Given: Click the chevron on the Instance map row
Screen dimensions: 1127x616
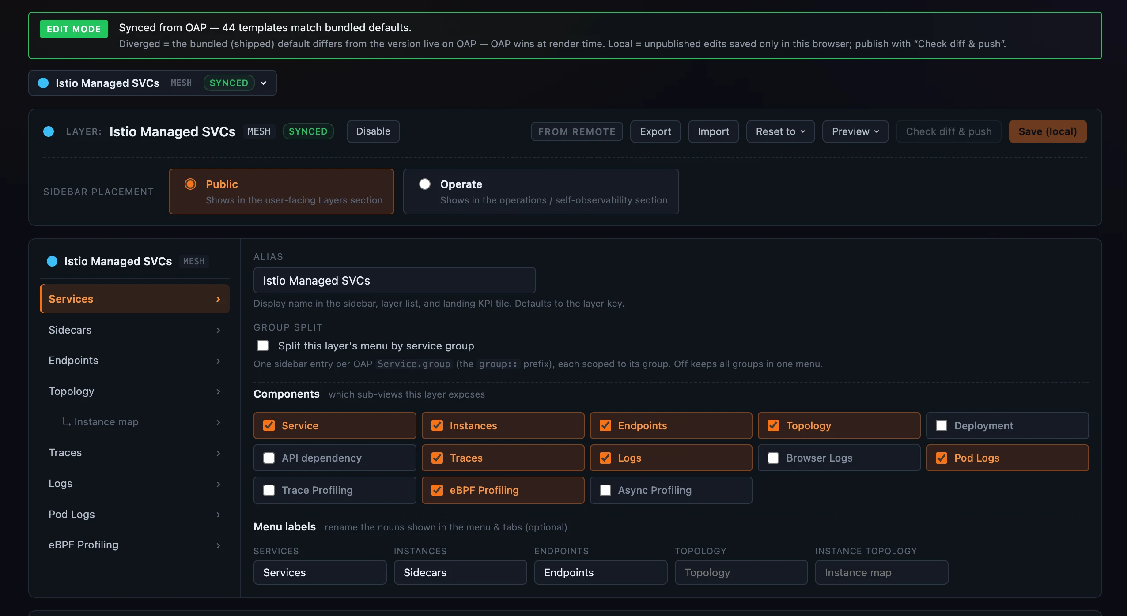Looking at the screenshot, I should coord(218,422).
